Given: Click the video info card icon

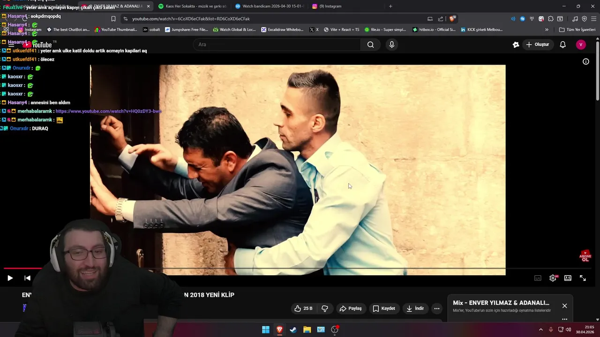Looking at the screenshot, I should (x=586, y=62).
